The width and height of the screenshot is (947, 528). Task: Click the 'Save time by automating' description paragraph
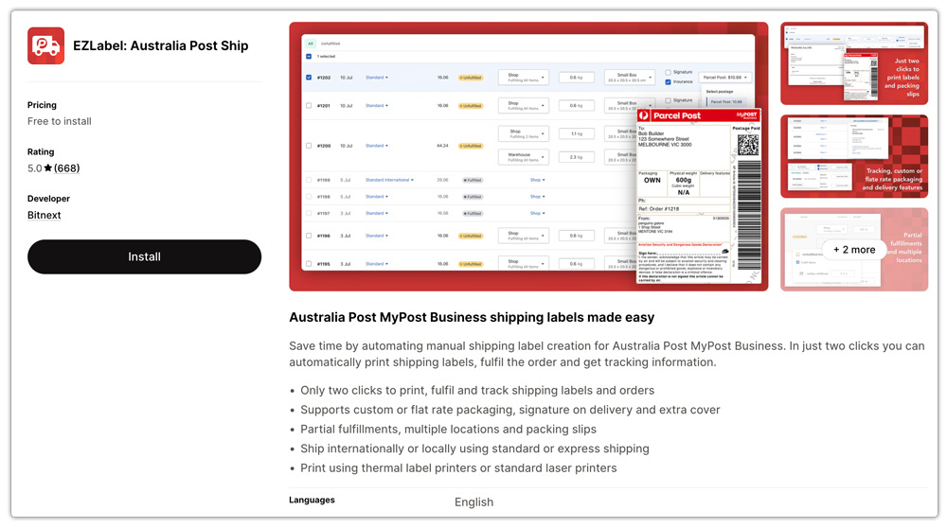[x=606, y=354]
